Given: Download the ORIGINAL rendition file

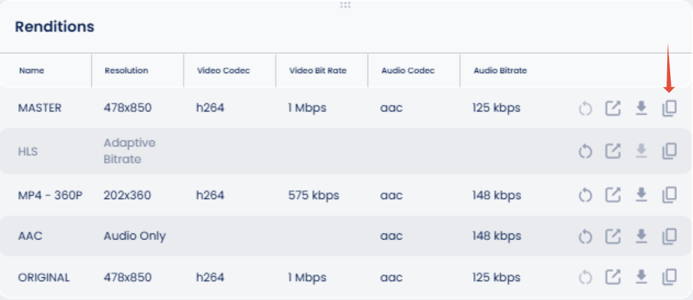Looking at the screenshot, I should (641, 277).
